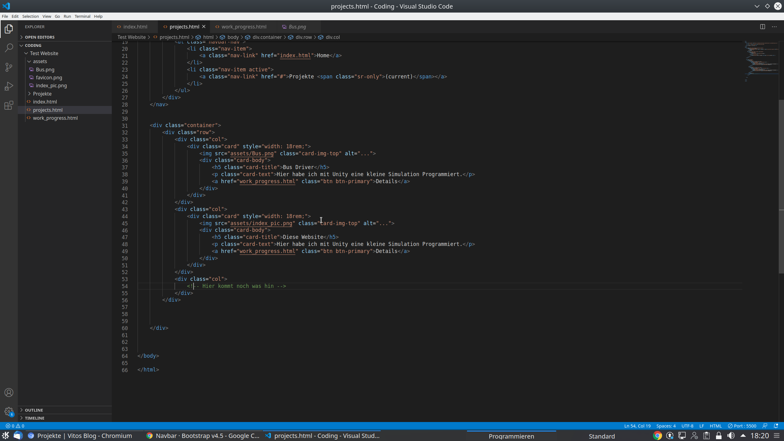784x441 pixels.
Task: Open the Manage gear settings
Action: point(9,412)
